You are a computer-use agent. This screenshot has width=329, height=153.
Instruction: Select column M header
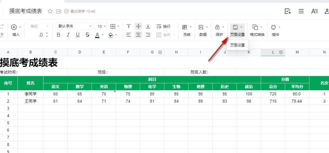point(297,52)
